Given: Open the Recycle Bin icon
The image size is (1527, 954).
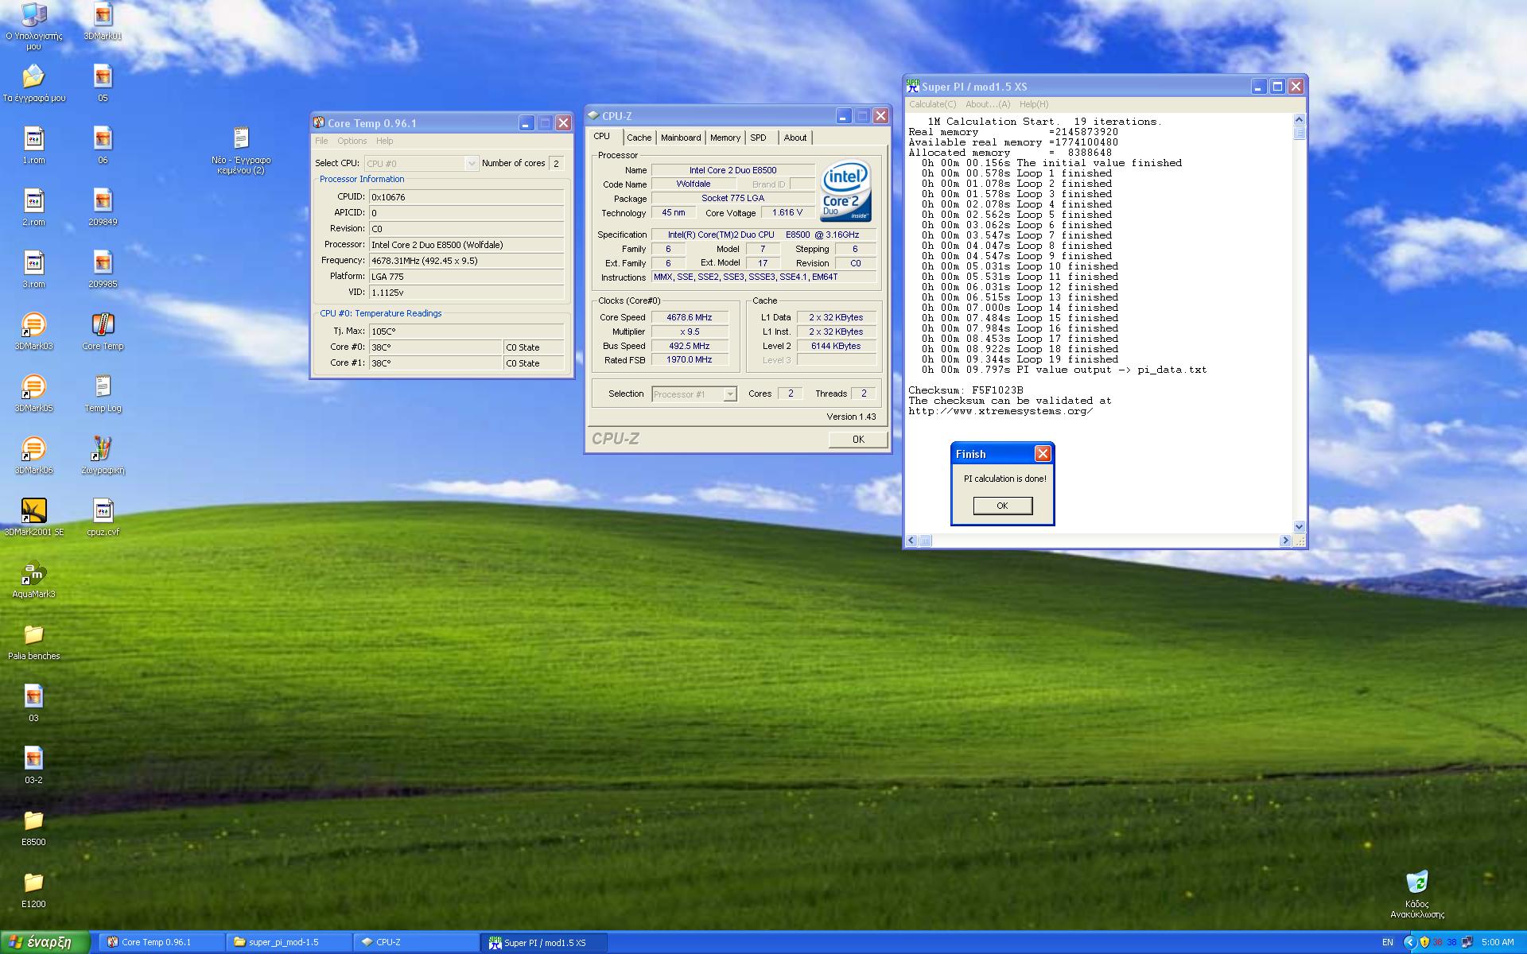Looking at the screenshot, I should (x=1416, y=894).
